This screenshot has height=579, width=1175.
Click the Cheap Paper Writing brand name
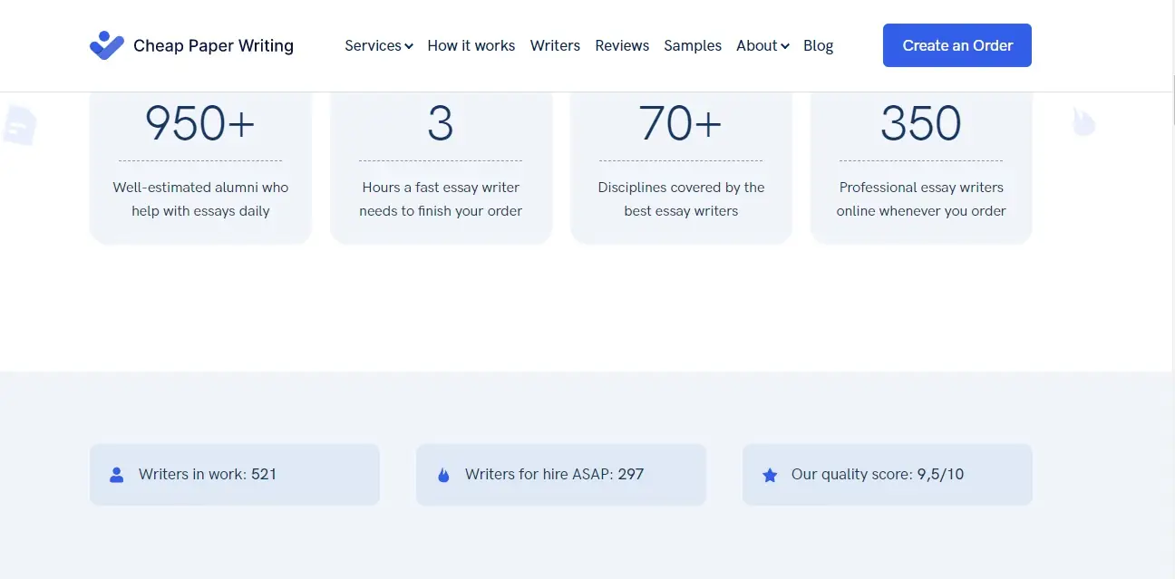pyautogui.click(x=213, y=45)
